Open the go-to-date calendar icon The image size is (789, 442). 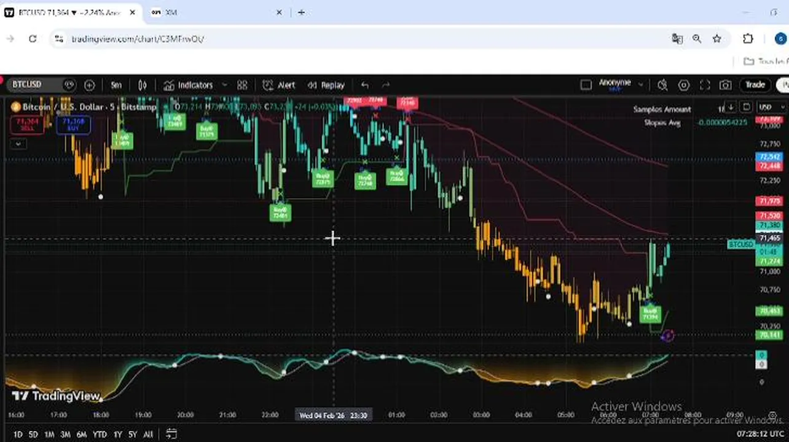[171, 434]
